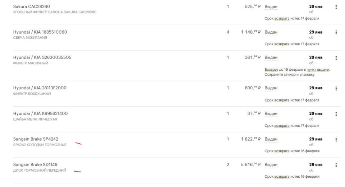Open Sangsin Brake SP4242 product title
Image resolution: width=345 pixels, height=187 pixels.
(36, 139)
